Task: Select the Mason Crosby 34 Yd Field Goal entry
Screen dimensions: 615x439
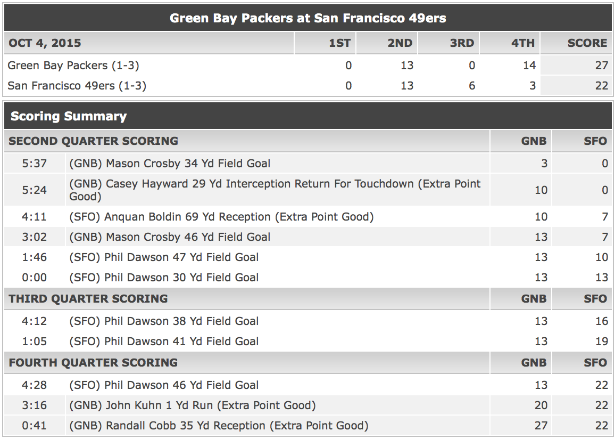Action: pos(307,163)
